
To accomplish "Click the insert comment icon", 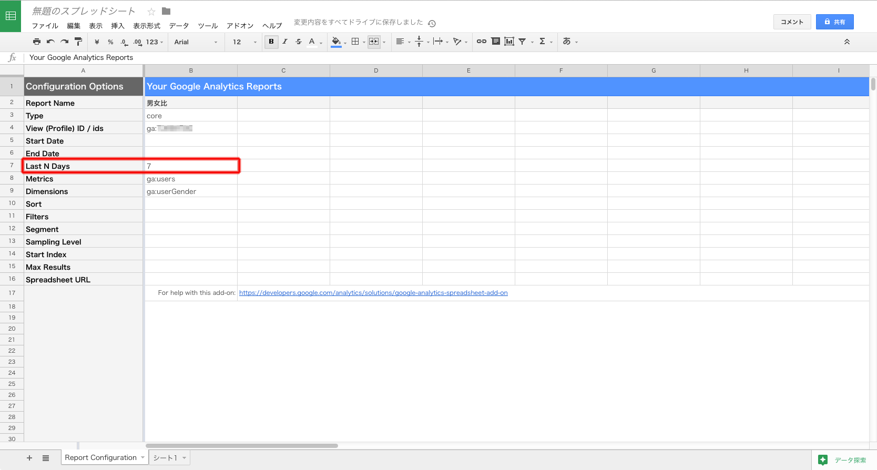I will (x=495, y=42).
